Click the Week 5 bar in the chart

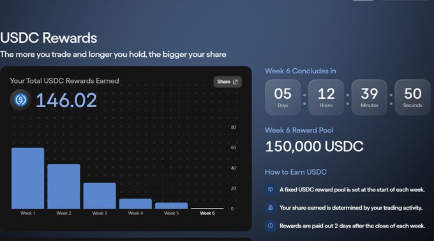171,206
